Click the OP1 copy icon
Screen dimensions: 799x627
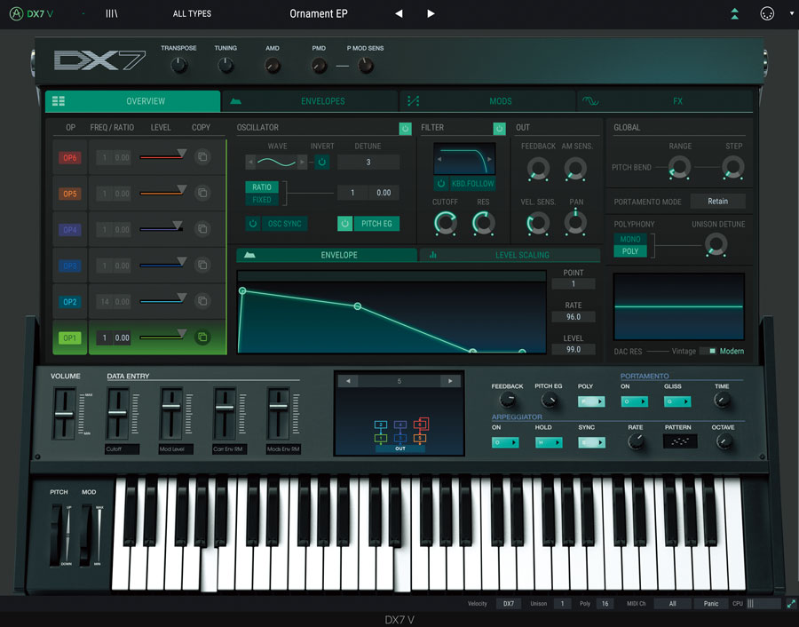click(202, 337)
